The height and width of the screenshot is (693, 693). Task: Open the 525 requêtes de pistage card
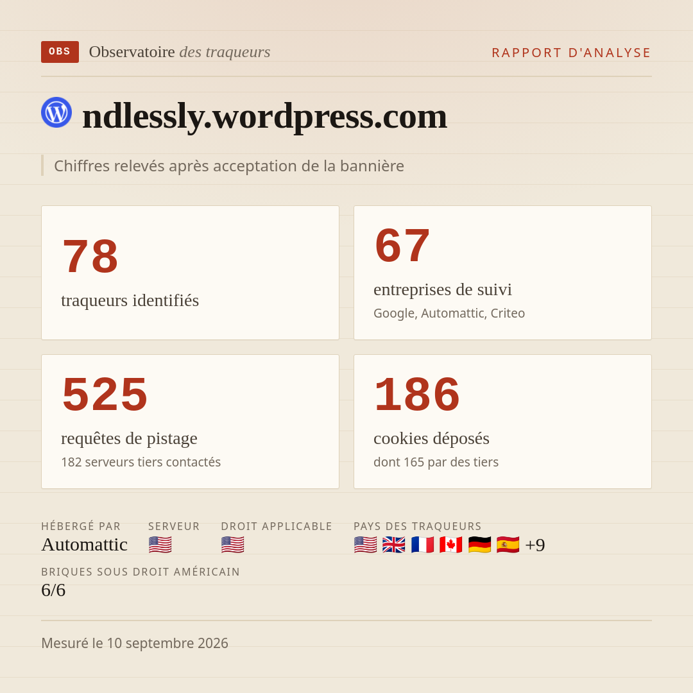click(190, 422)
